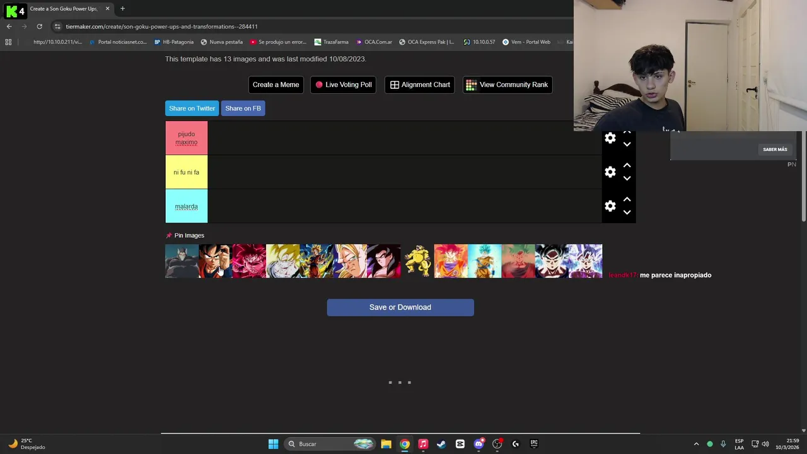The image size is (807, 454).
Task: Open HB-Patagonia bookmark
Action: click(x=174, y=42)
